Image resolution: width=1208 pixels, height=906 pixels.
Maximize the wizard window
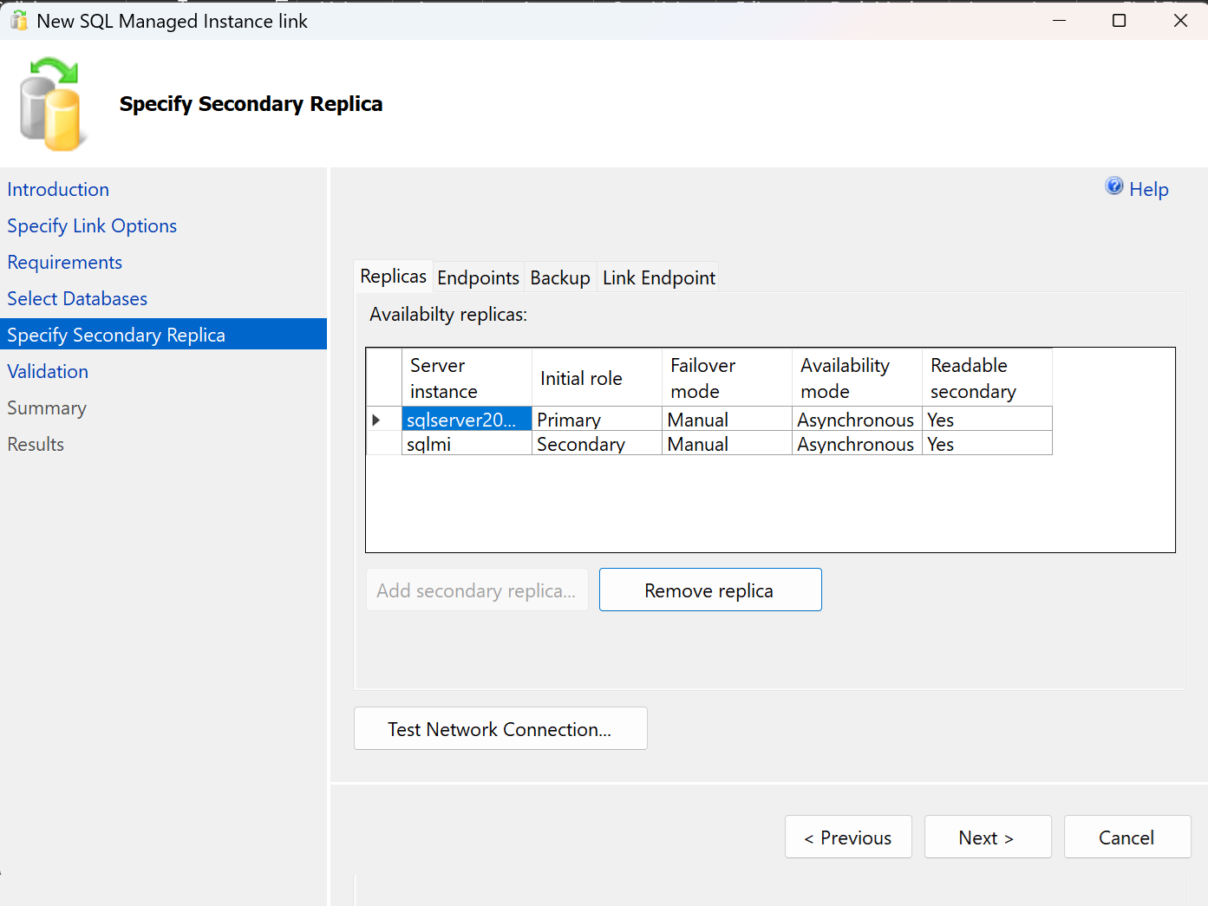tap(1119, 21)
